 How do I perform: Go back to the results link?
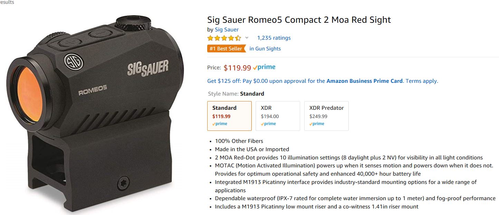pyautogui.click(x=7, y=2)
